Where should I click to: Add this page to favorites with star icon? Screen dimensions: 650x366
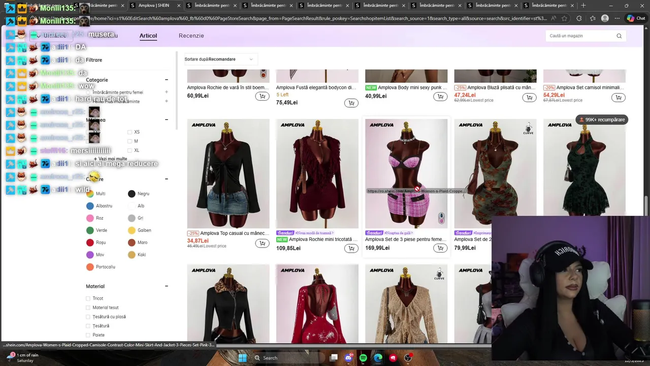tap(564, 18)
